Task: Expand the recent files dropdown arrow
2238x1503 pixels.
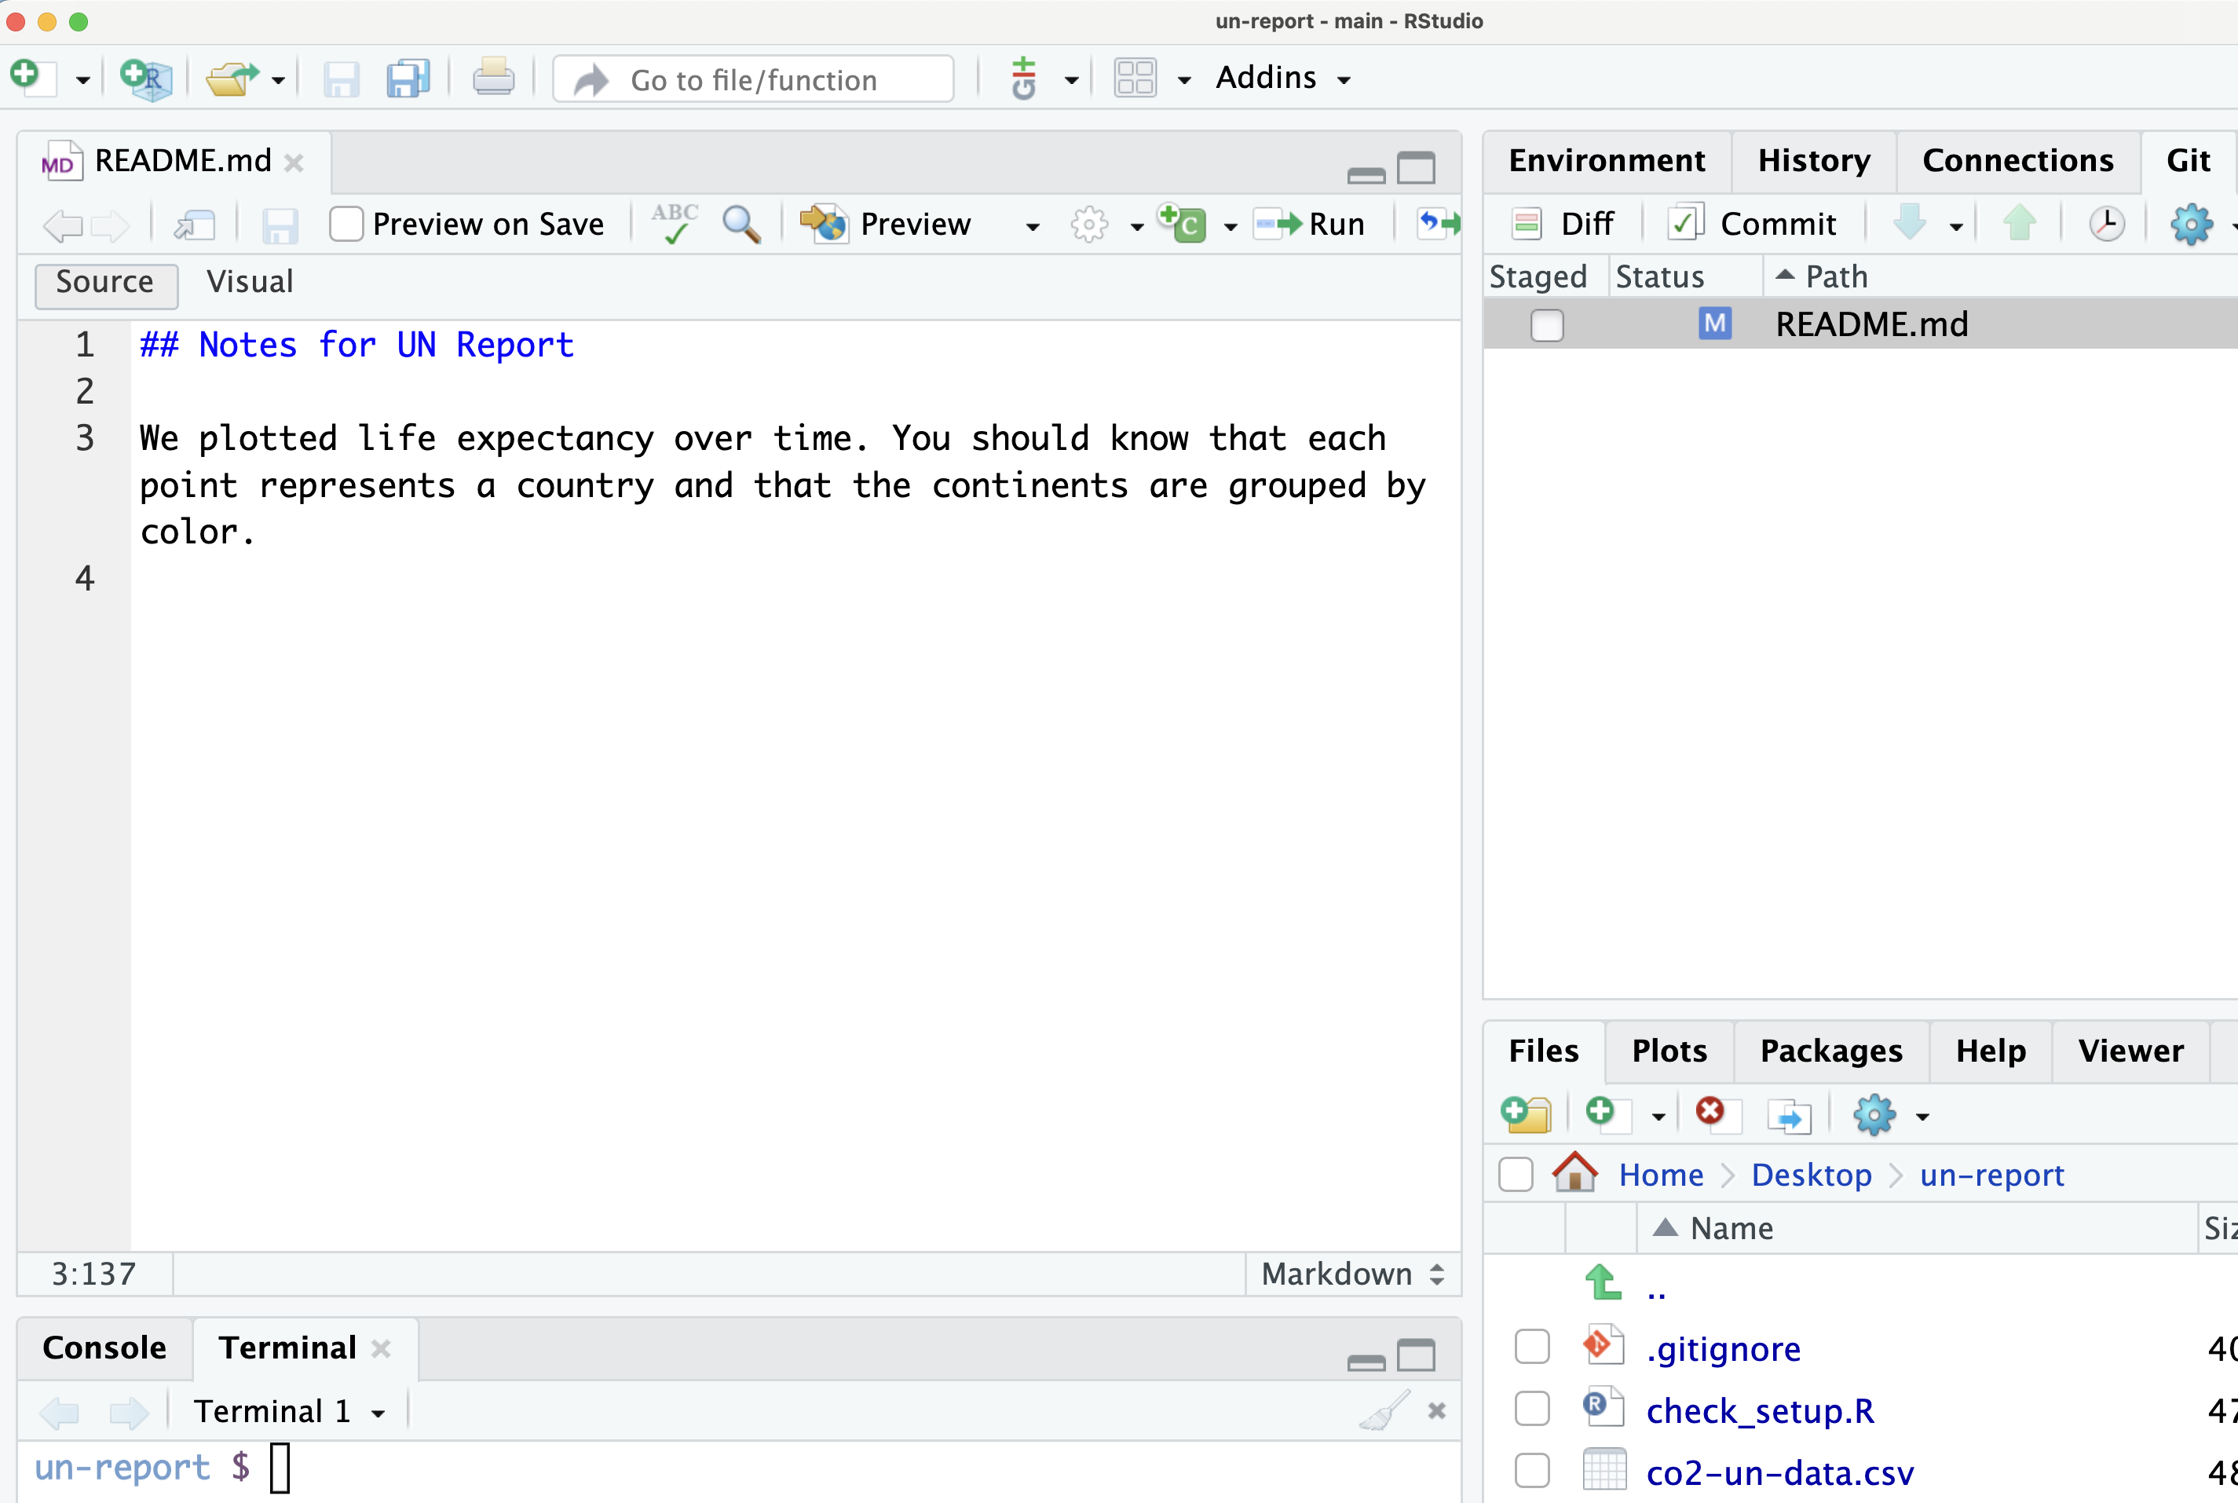Action: (x=278, y=81)
